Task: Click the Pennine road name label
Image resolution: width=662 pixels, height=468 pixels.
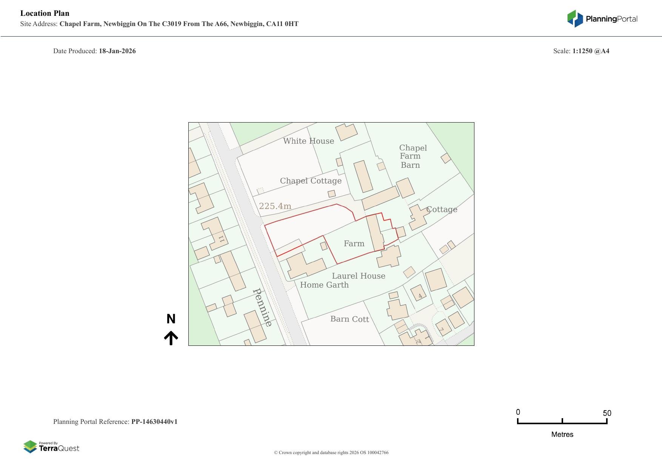Action: coord(262,307)
